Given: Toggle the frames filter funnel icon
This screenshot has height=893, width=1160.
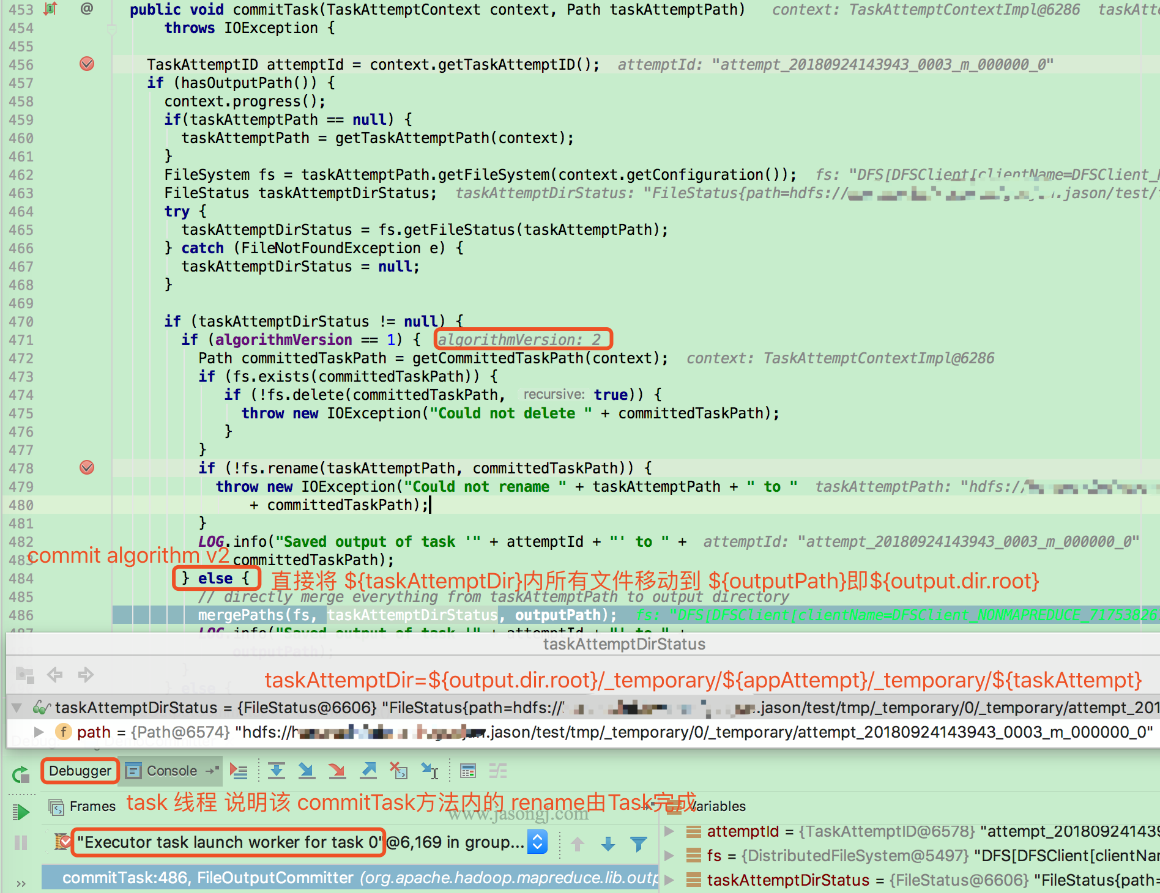Looking at the screenshot, I should (638, 842).
